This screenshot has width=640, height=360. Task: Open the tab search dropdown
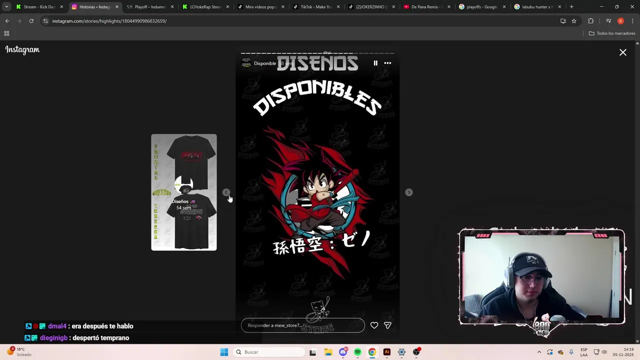(6, 7)
